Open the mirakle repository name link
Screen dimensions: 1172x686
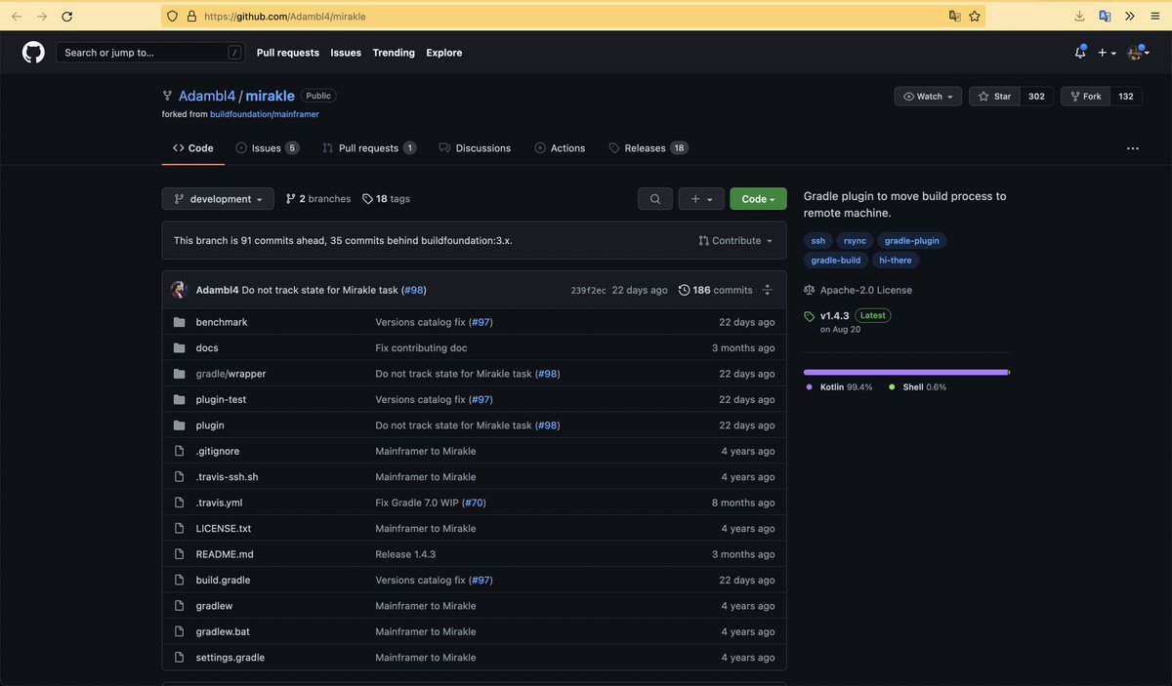[x=270, y=96]
